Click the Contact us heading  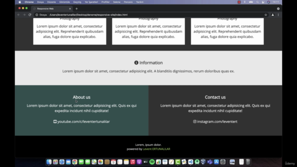point(215,97)
